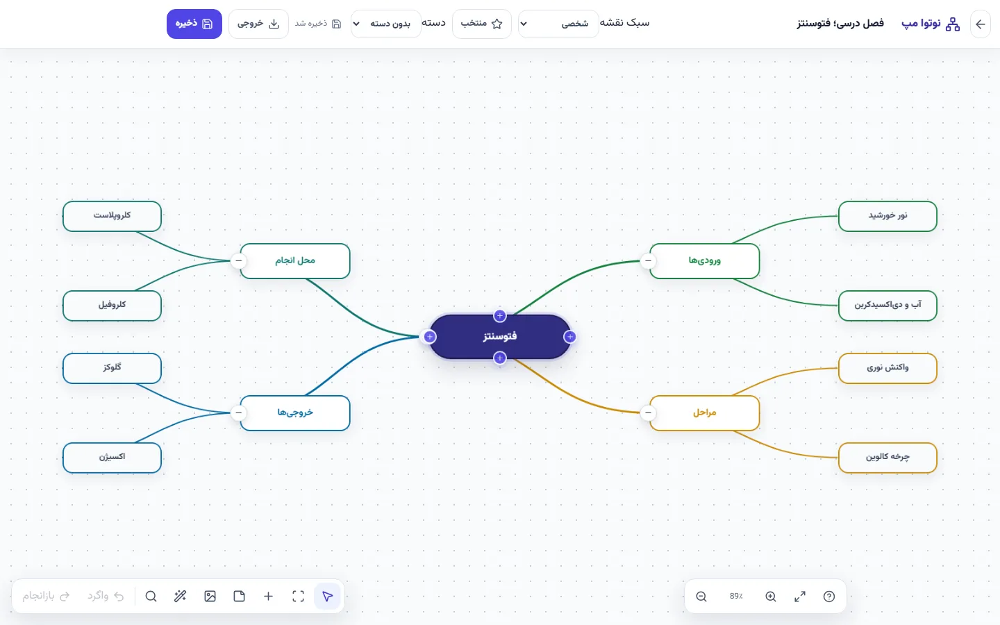
Task: Click the سبک نقشه label
Action: pos(625,23)
